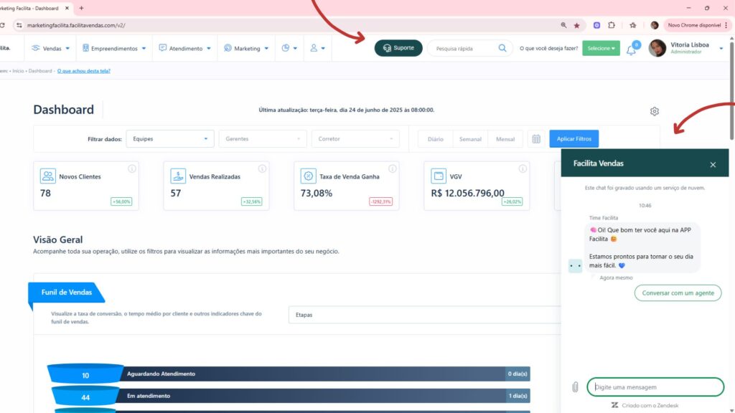Expand the Equipes filter dropdown
Image resolution: width=735 pixels, height=413 pixels.
tap(169, 139)
